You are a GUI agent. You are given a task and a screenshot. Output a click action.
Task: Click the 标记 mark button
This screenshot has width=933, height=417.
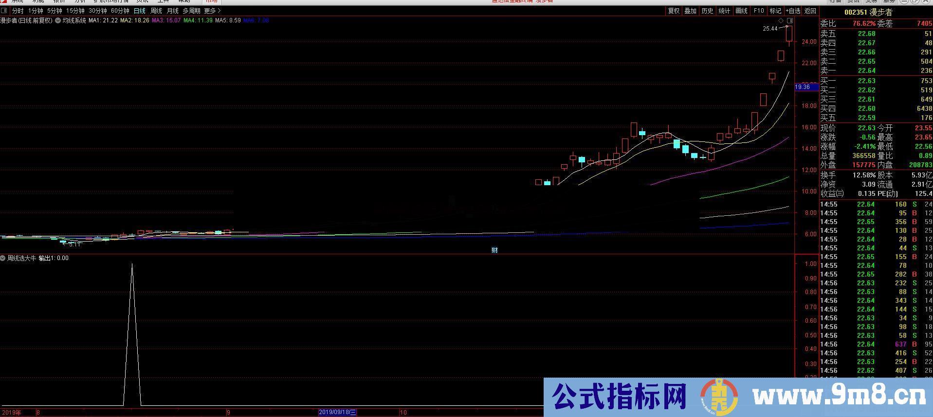[x=776, y=11]
